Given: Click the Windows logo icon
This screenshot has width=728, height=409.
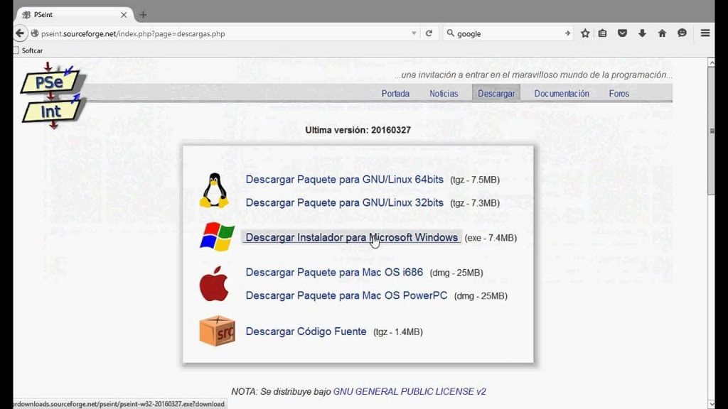Looking at the screenshot, I should [215, 236].
